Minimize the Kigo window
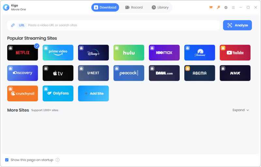 (x=241, y=7)
